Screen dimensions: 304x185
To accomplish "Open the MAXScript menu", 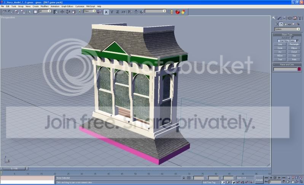I will (91, 6).
